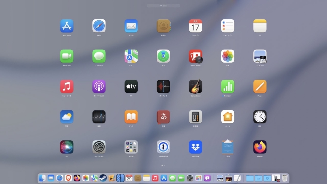Open the カレンダー app showing JUL 17
The image size is (327, 184).
tap(195, 26)
